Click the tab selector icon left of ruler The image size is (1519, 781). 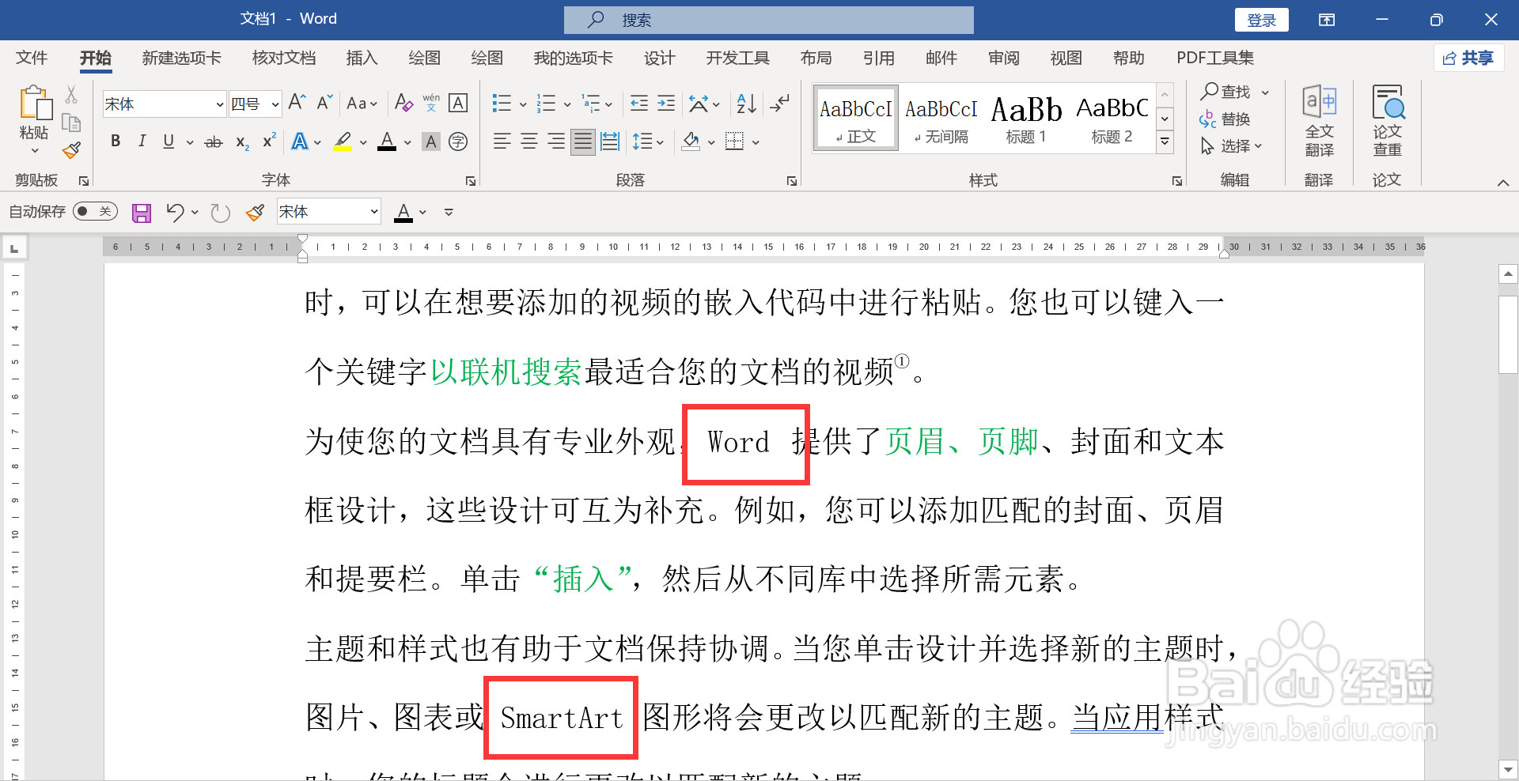(14, 249)
